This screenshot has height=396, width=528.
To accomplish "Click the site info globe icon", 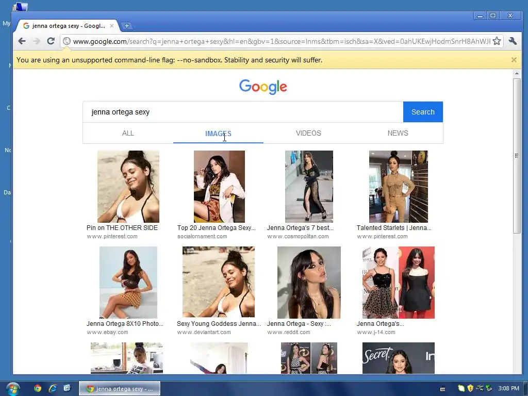I will coord(67,41).
